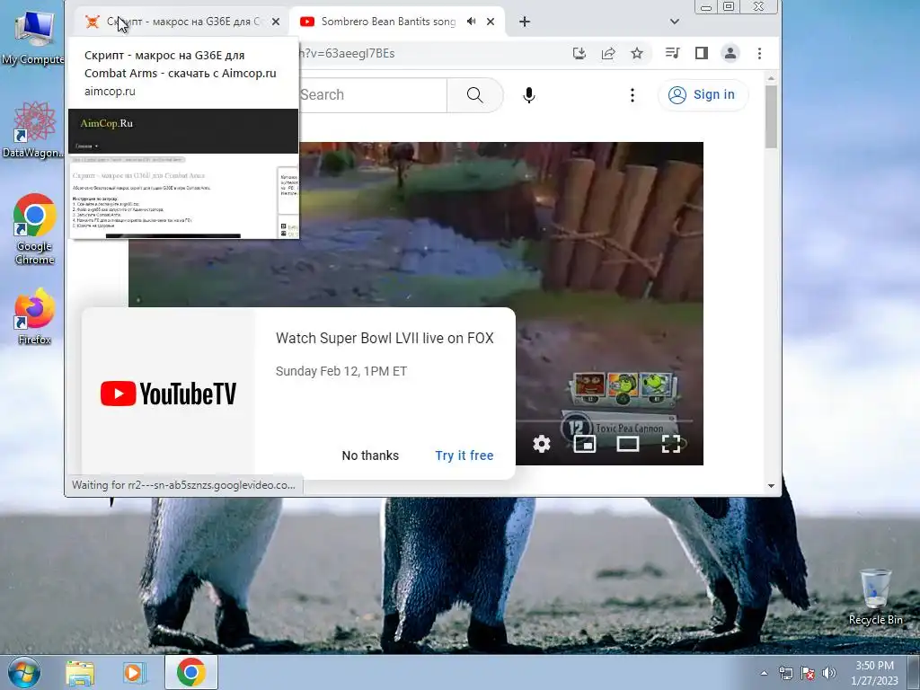This screenshot has width=920, height=690.
Task: Open Firefox desktop shortcut
Action: click(34, 317)
